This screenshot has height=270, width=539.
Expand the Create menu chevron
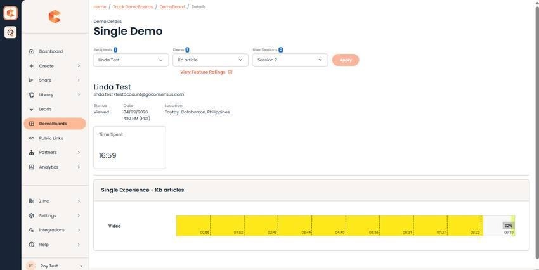[79, 66]
